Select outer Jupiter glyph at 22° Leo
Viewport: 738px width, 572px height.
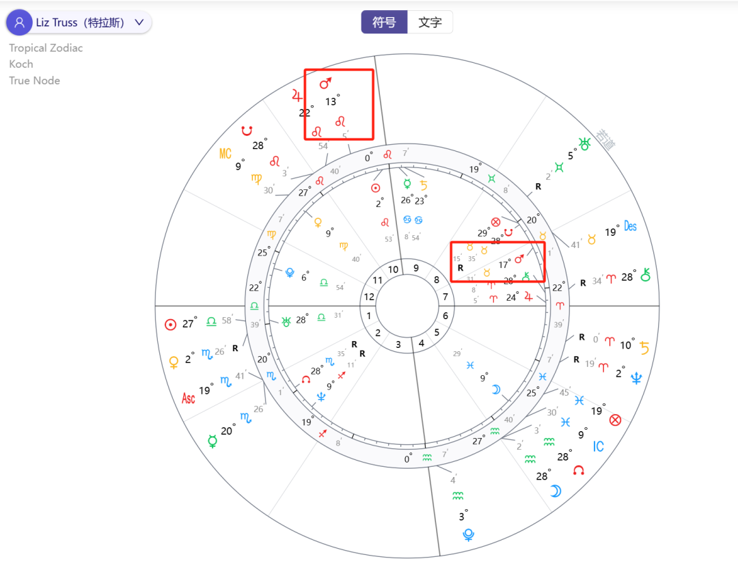click(297, 96)
